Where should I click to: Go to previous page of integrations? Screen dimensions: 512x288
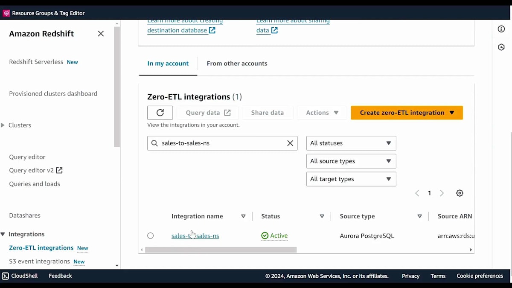click(x=417, y=193)
